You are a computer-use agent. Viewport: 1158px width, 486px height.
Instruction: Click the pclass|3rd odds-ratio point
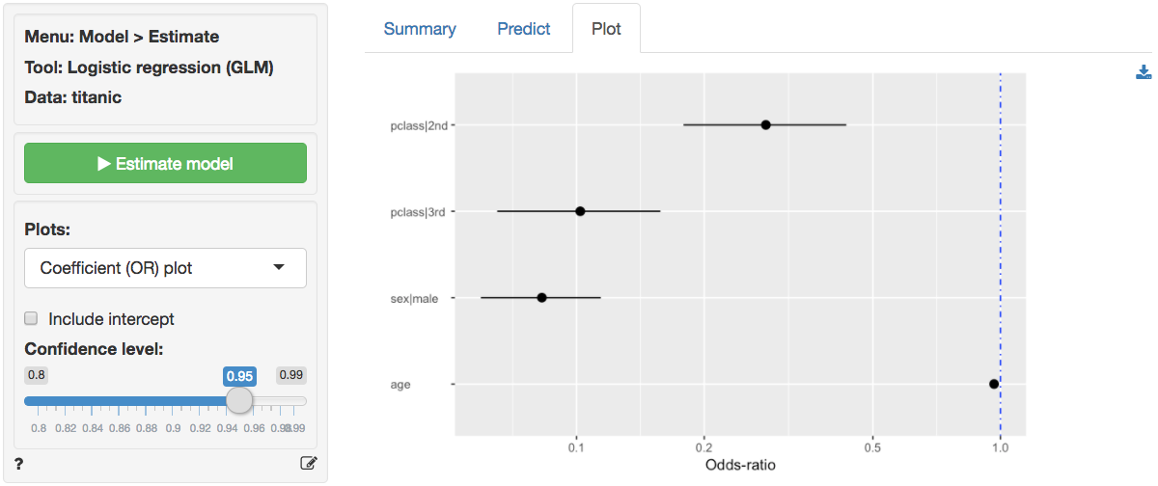580,211
